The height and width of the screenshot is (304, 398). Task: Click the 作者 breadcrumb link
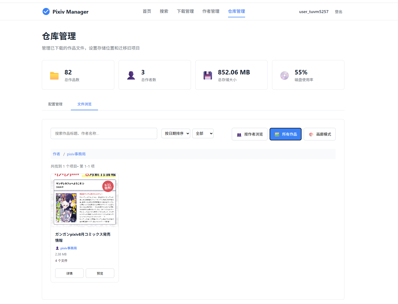point(56,154)
